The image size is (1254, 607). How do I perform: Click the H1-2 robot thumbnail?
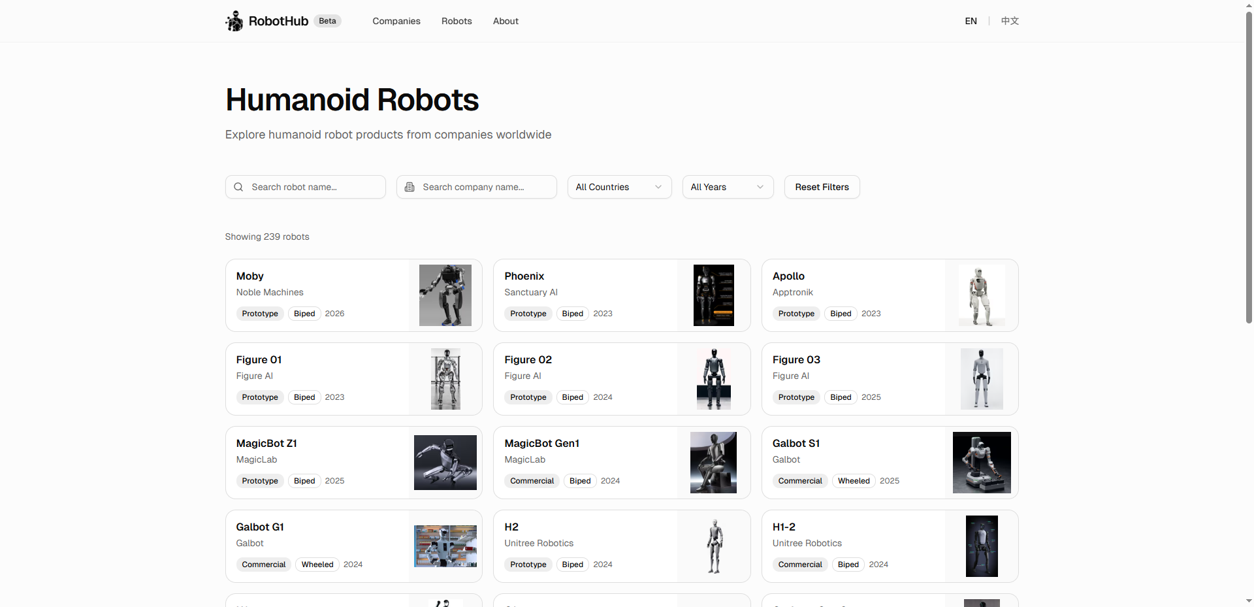pos(982,546)
